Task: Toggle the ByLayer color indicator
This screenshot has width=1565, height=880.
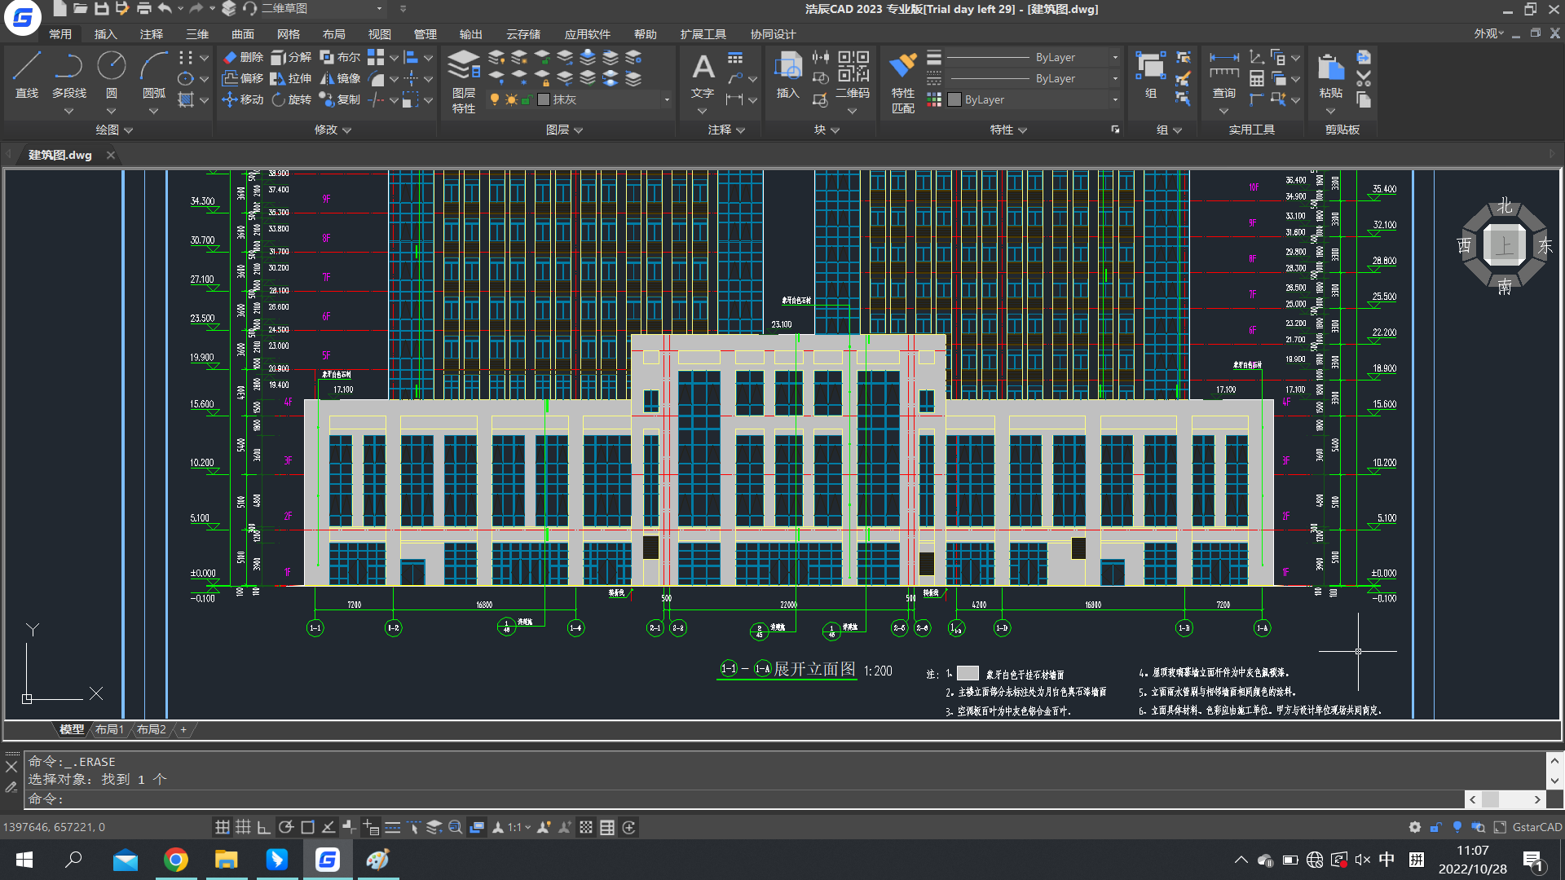Action: [955, 99]
